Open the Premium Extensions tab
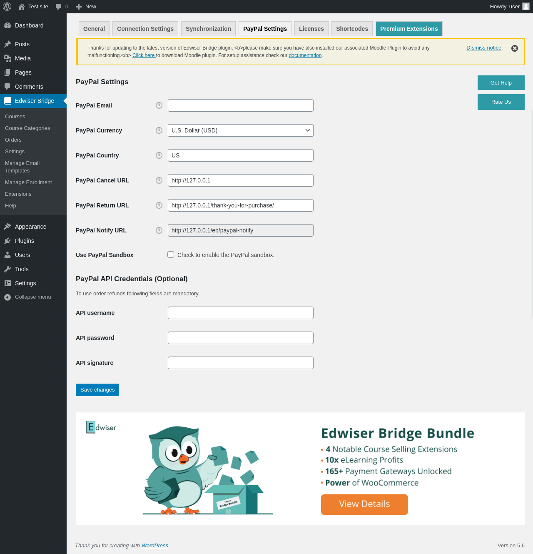Viewport: 533px width, 554px height. [409, 29]
